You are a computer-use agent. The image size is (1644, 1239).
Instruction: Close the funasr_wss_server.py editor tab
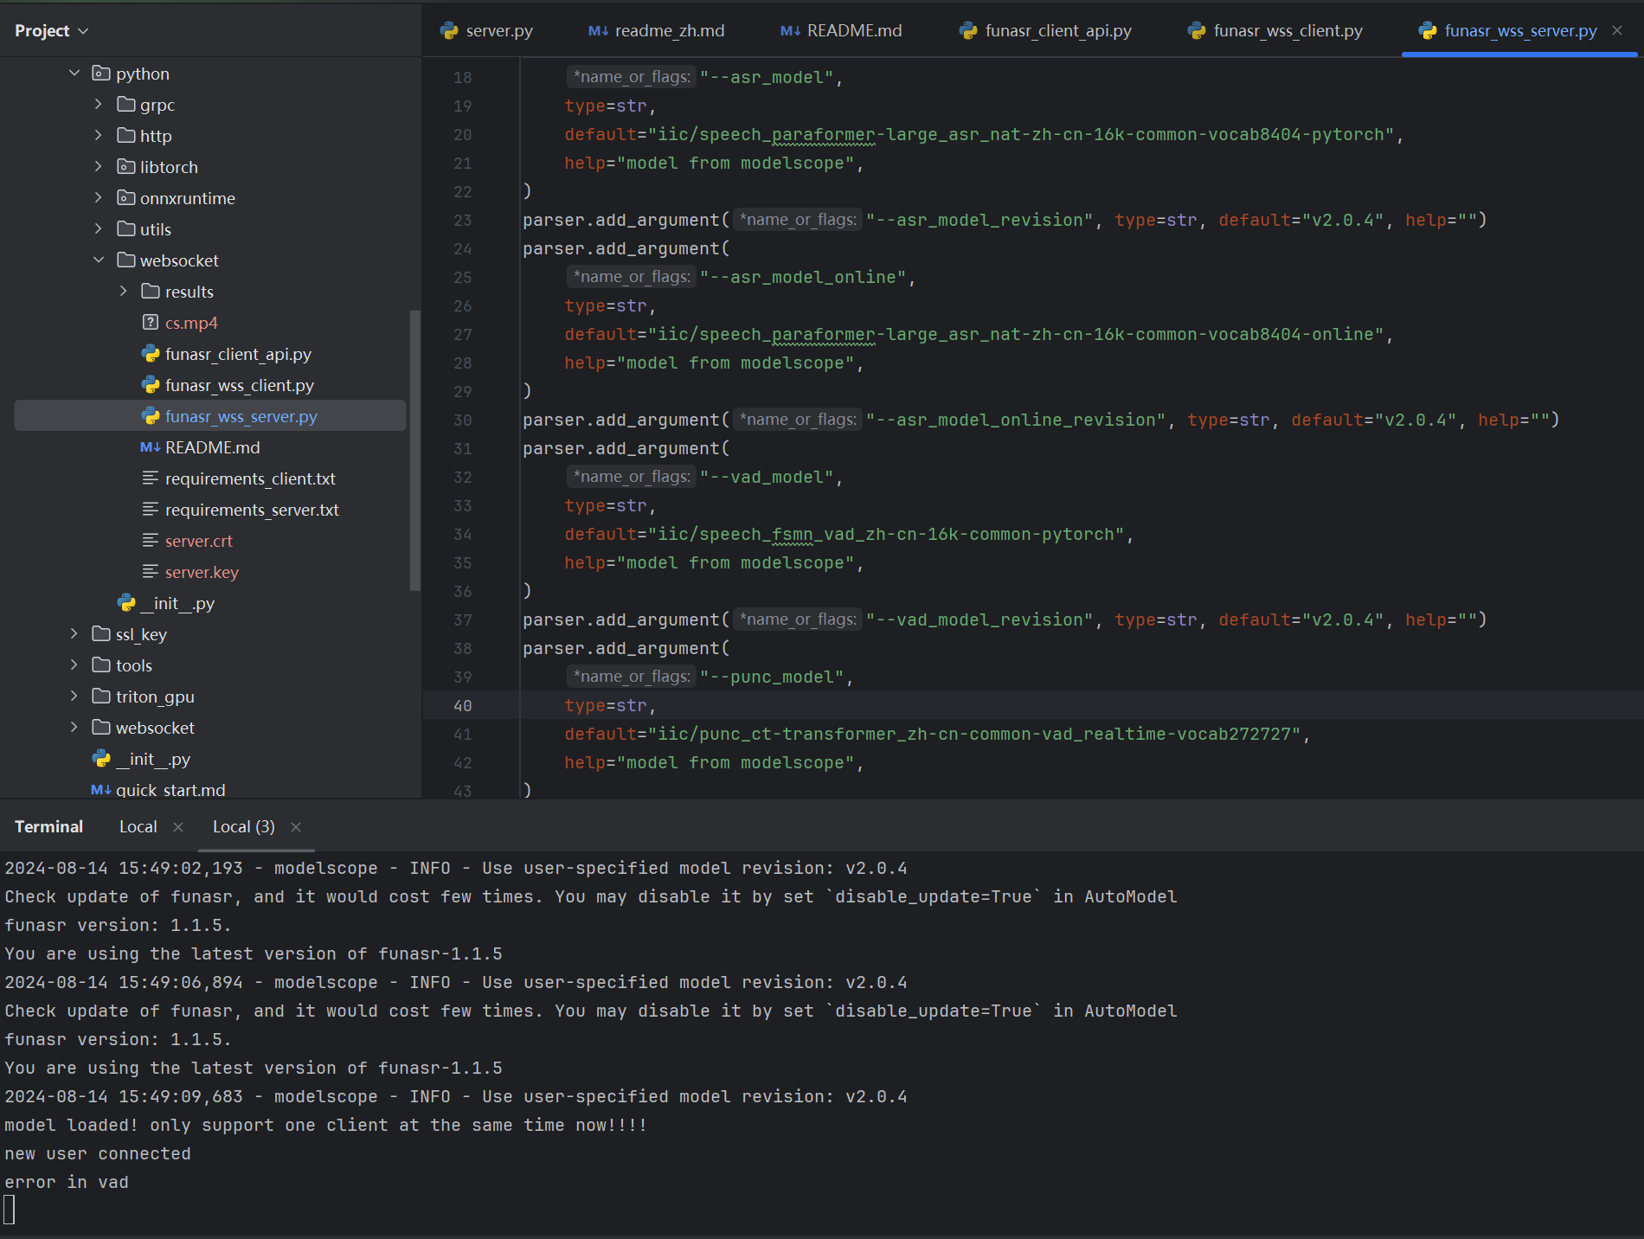point(1617,30)
